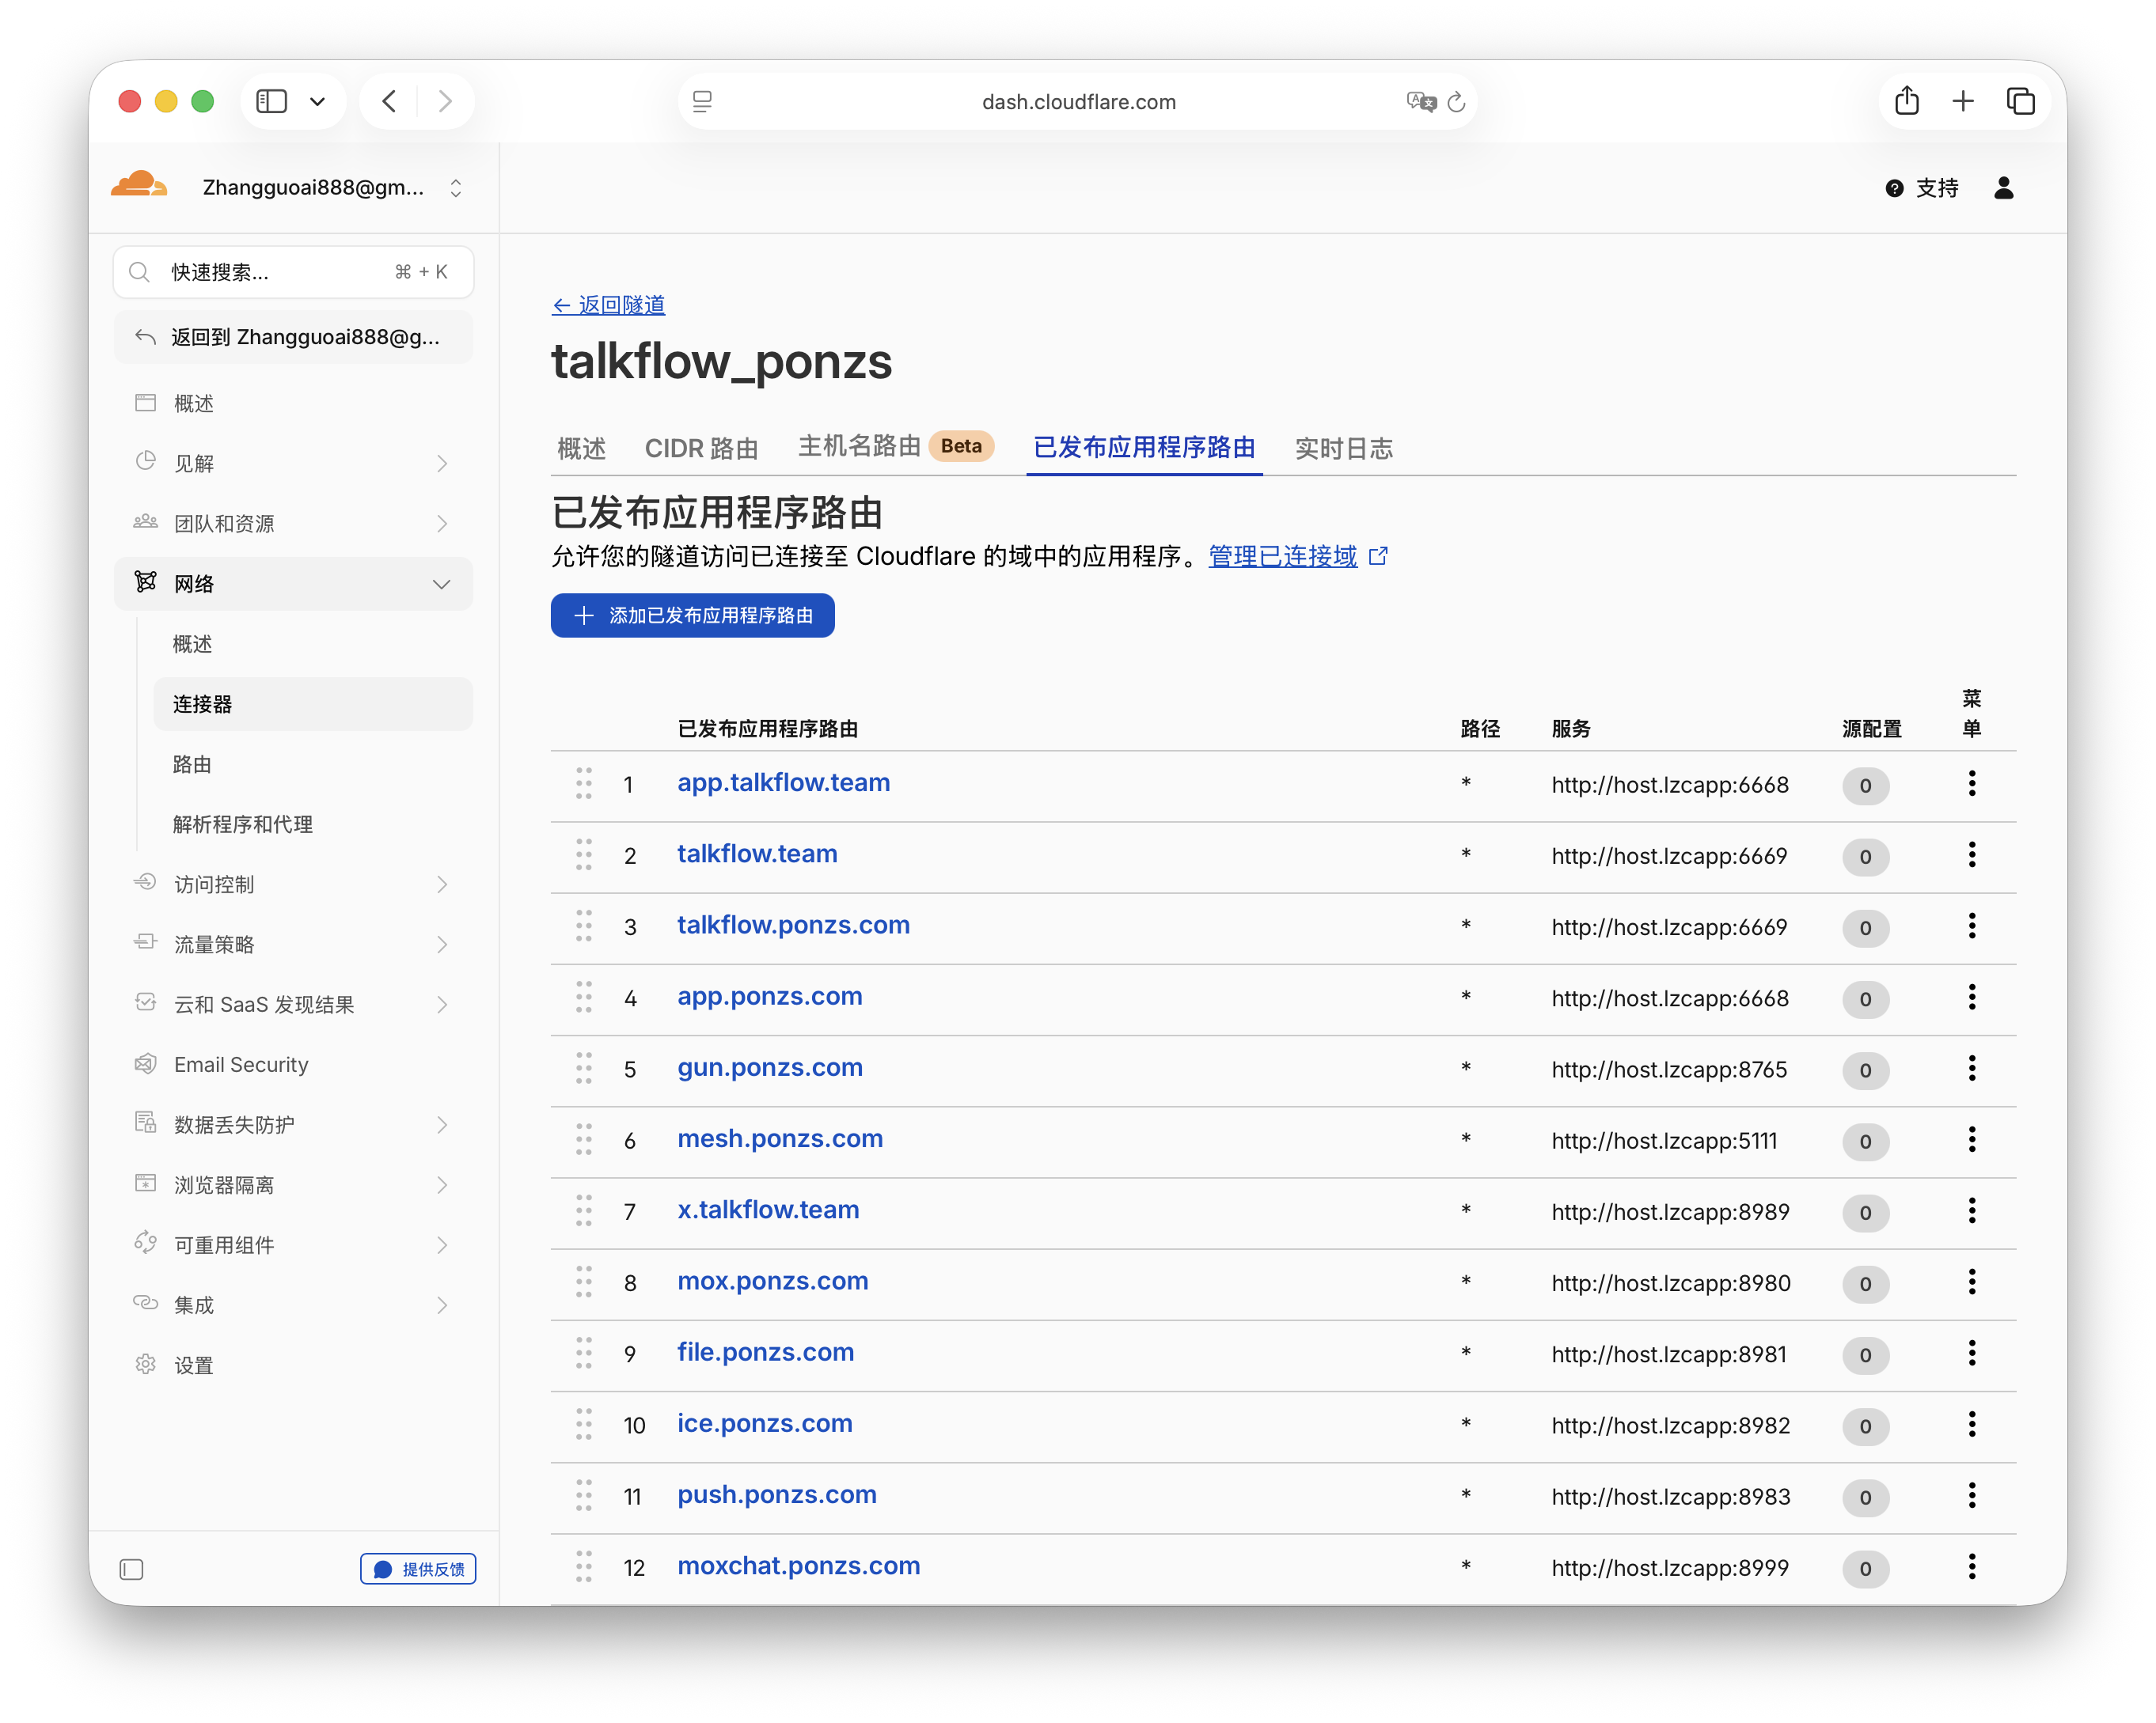Screen dimensions: 2156x1723
Task: Expand the 集成 sidebar section
Action: (293, 1305)
